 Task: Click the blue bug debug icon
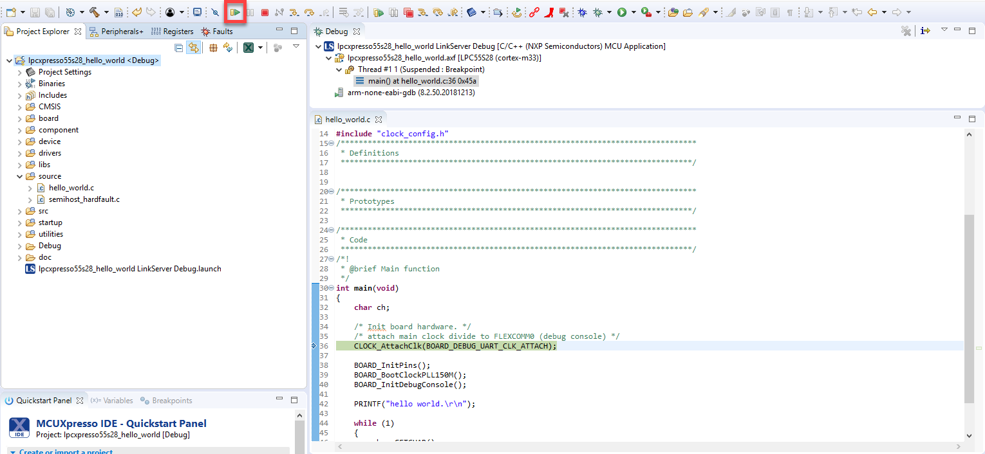click(x=582, y=12)
